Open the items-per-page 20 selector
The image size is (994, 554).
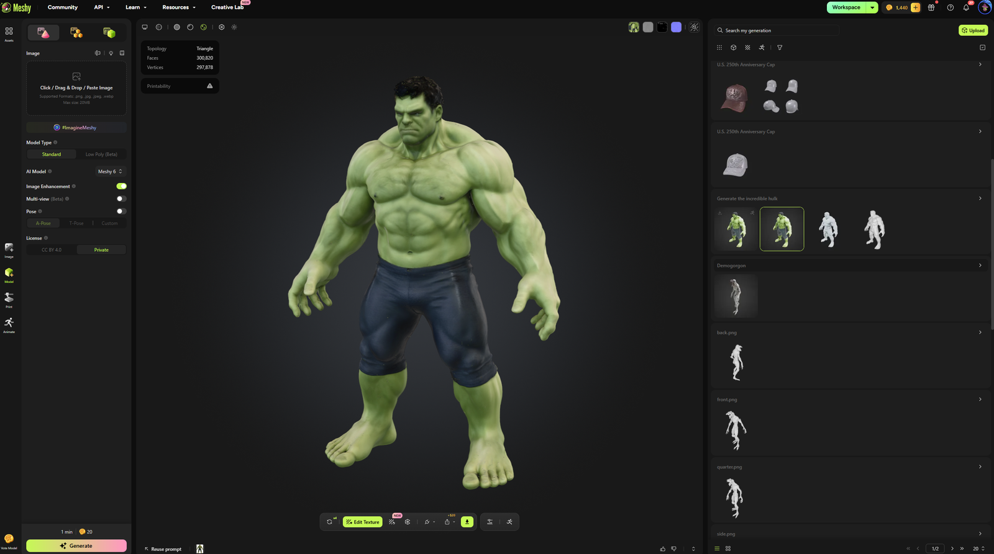click(x=978, y=548)
